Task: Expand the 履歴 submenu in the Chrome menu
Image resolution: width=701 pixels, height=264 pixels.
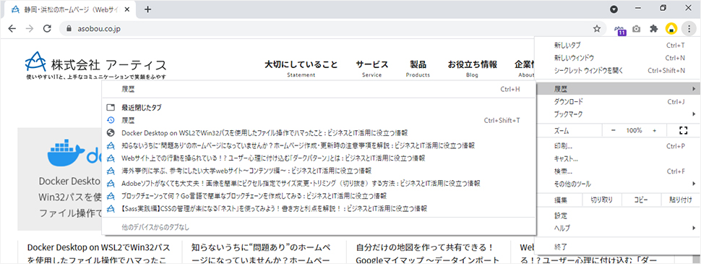Action: 617,88
